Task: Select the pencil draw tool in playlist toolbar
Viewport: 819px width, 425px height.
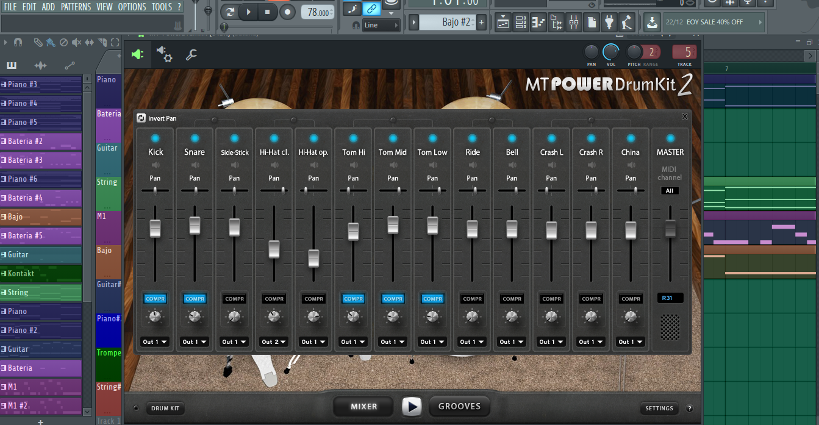Action: click(x=38, y=42)
